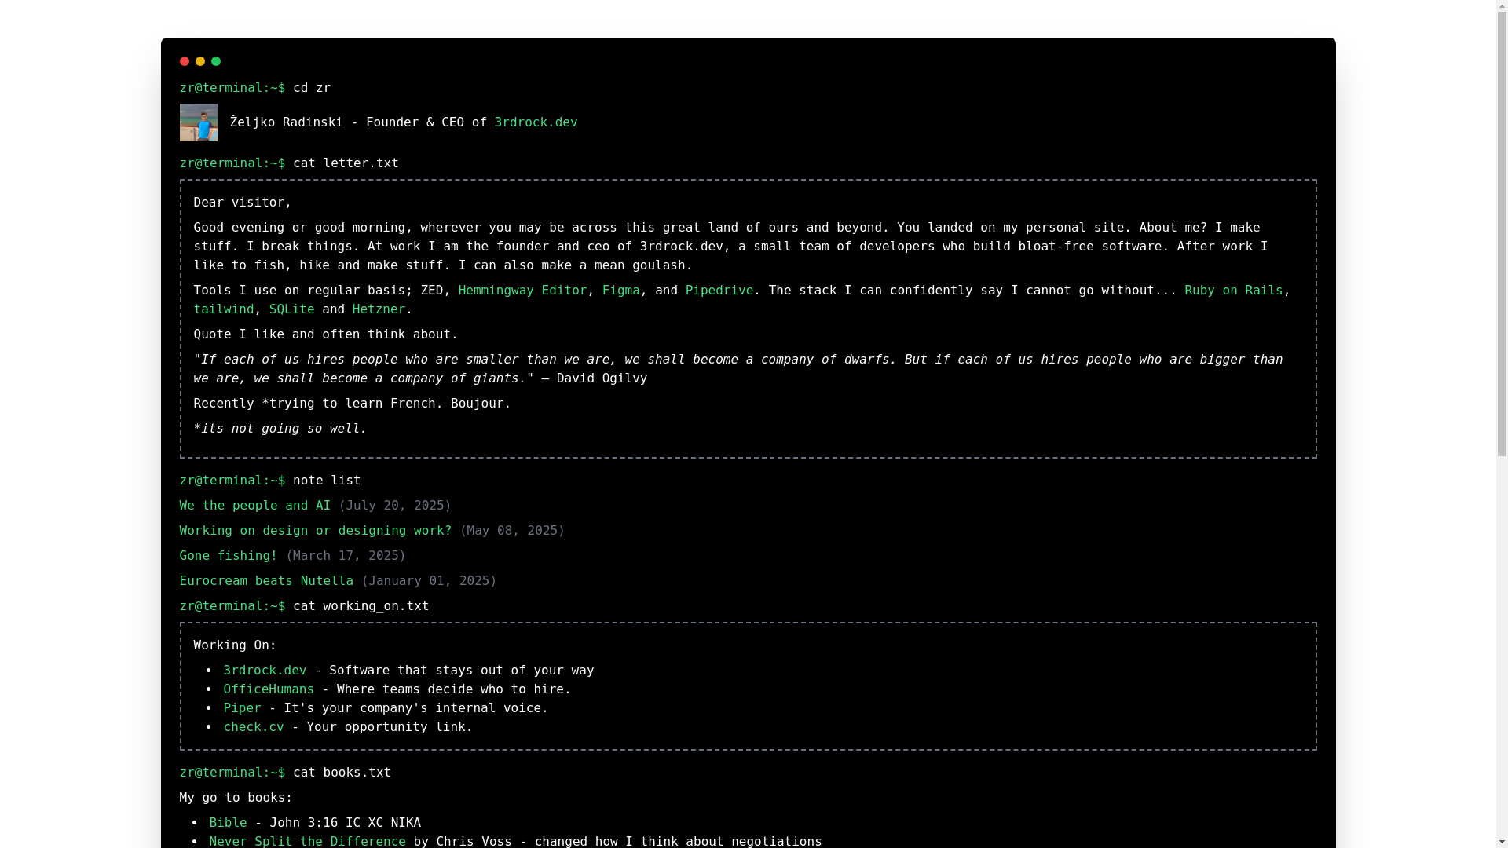Screen dimensions: 1508x848
Task: Click the red terminal window dot
Action: point(185,61)
